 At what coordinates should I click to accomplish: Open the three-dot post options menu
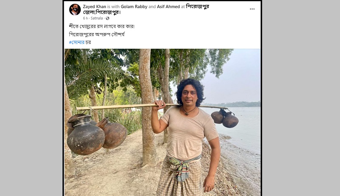[252, 9]
